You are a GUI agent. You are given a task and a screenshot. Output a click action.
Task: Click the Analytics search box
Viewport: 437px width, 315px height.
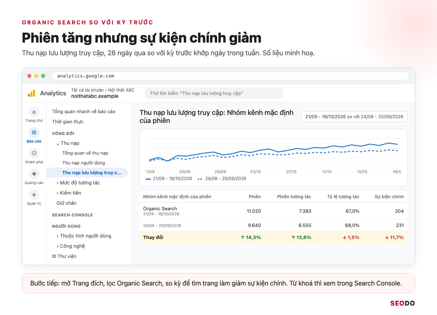[x=214, y=93]
